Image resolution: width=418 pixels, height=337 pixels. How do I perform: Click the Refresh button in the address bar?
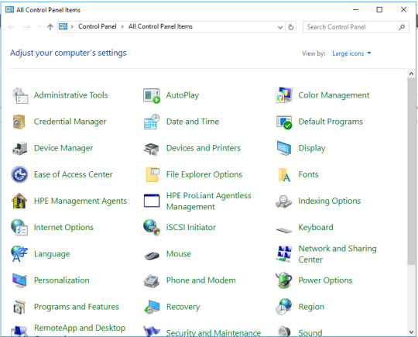pos(291,27)
